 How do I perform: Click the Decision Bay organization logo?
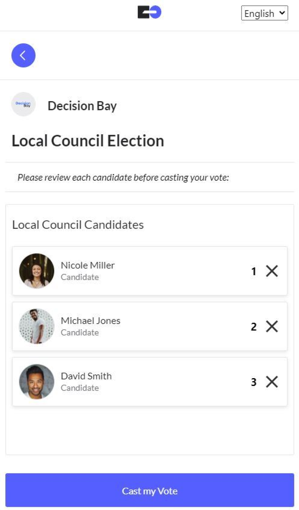click(x=23, y=104)
